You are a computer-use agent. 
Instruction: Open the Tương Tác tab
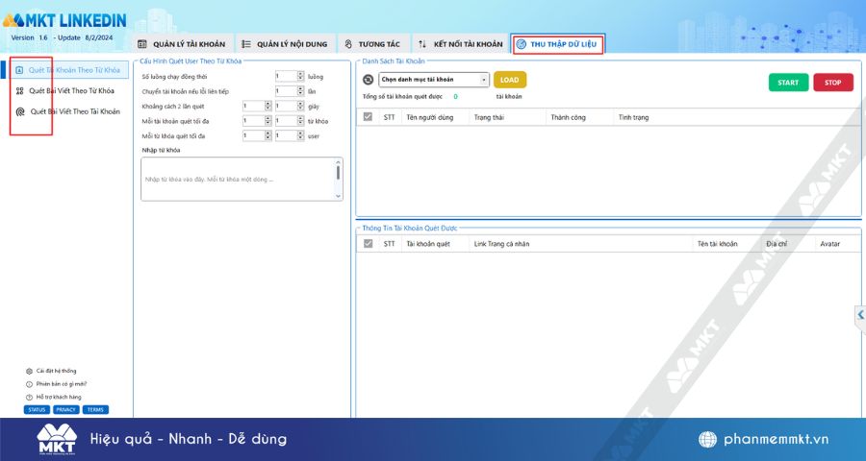click(372, 44)
